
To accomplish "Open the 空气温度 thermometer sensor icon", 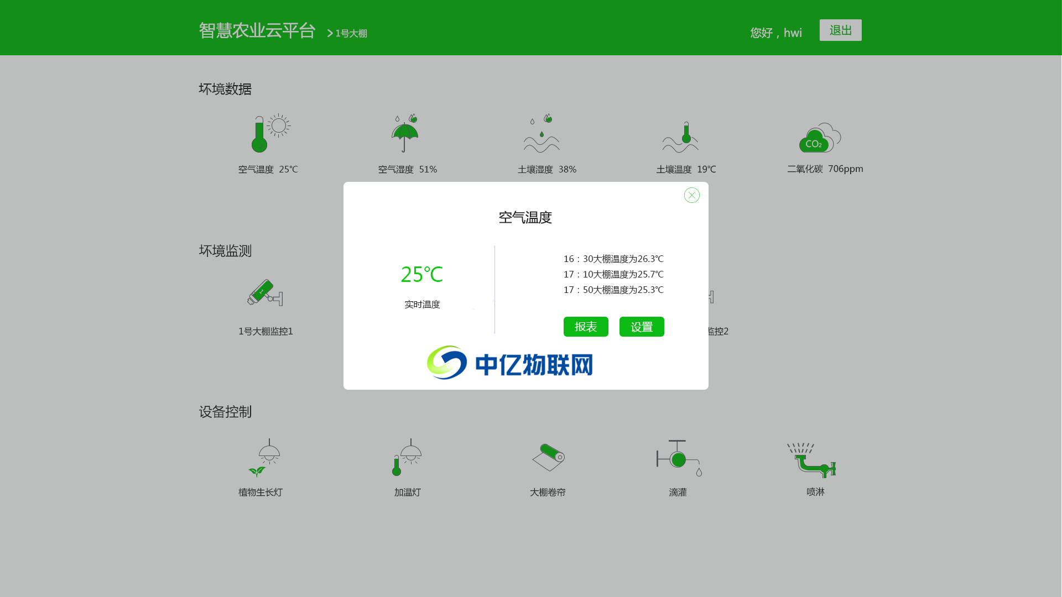I will coord(268,133).
